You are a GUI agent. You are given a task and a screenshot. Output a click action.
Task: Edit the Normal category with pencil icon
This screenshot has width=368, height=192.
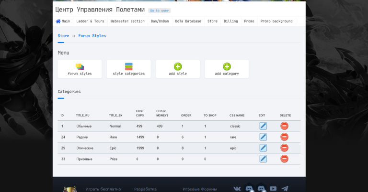pos(263,126)
